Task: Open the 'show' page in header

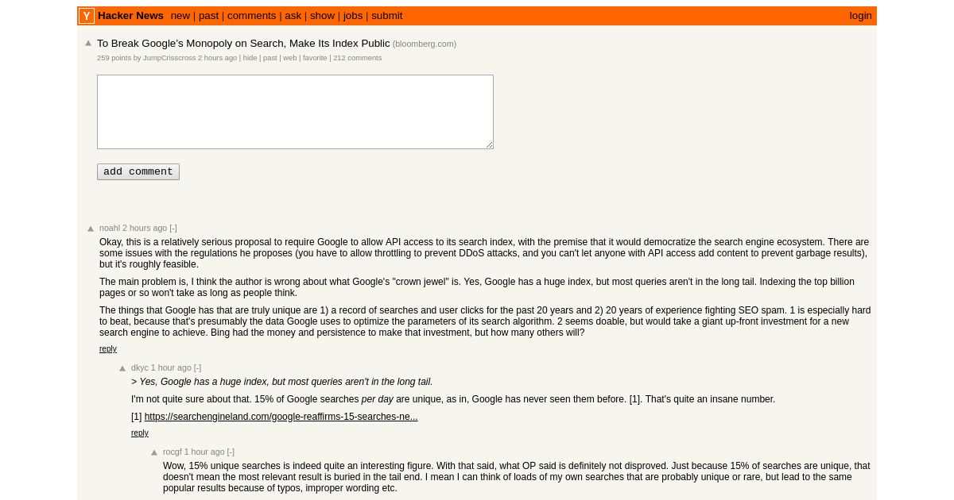Action: tap(322, 16)
